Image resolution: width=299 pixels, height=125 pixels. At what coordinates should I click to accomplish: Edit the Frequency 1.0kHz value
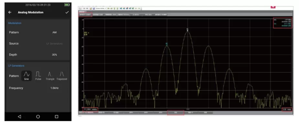point(38,88)
